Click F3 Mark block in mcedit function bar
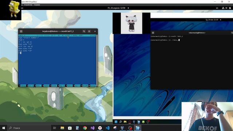This screenshot has width=233, height=131. [x=38, y=86]
